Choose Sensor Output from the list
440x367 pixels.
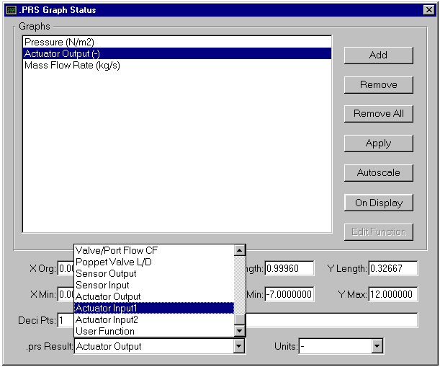(x=154, y=273)
